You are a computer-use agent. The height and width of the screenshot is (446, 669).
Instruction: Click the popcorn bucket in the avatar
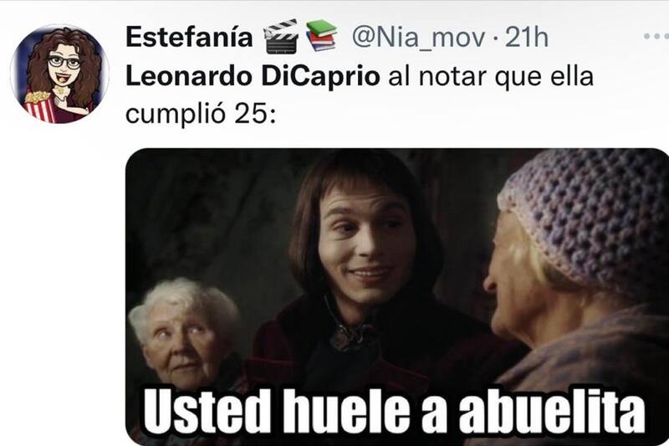(39, 107)
